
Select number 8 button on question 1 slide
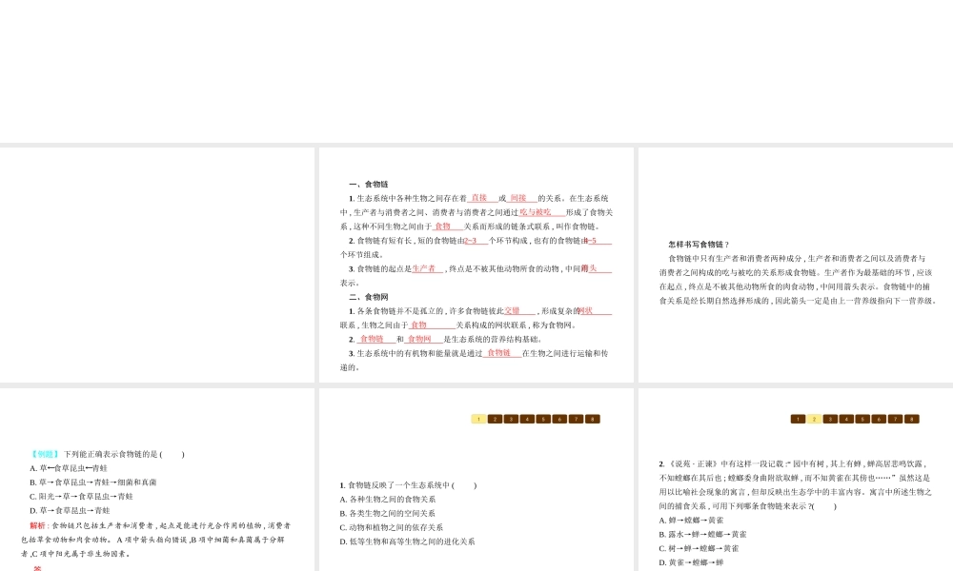593,419
